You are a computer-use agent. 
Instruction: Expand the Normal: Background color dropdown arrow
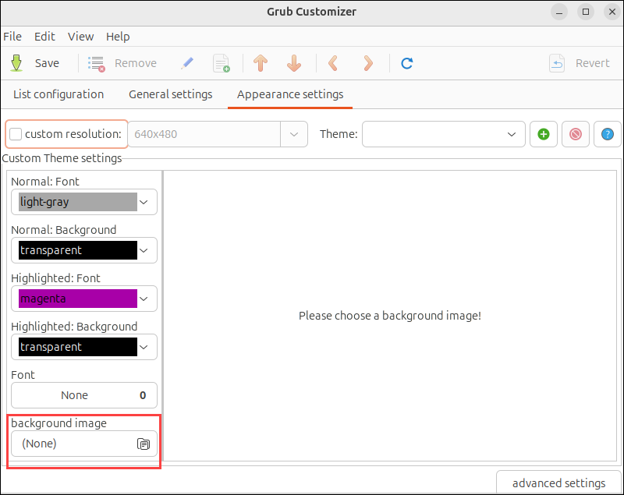pos(144,250)
